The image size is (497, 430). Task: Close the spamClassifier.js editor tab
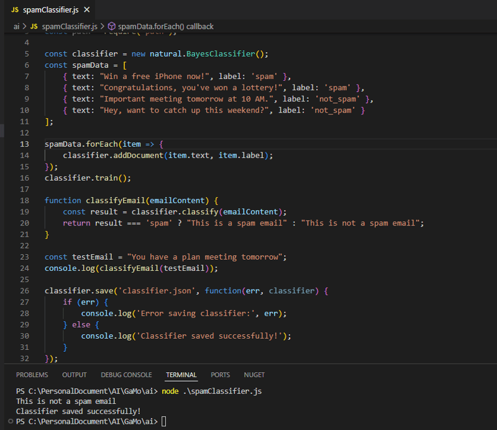[86, 10]
